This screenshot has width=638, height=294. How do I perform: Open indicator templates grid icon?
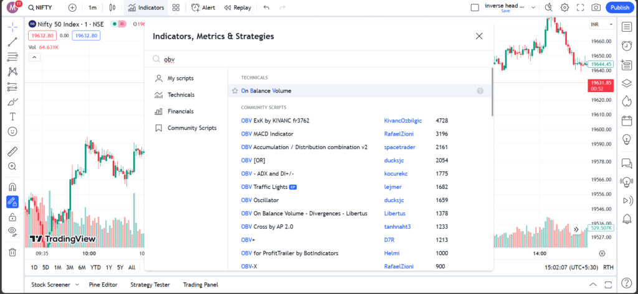tap(176, 7)
